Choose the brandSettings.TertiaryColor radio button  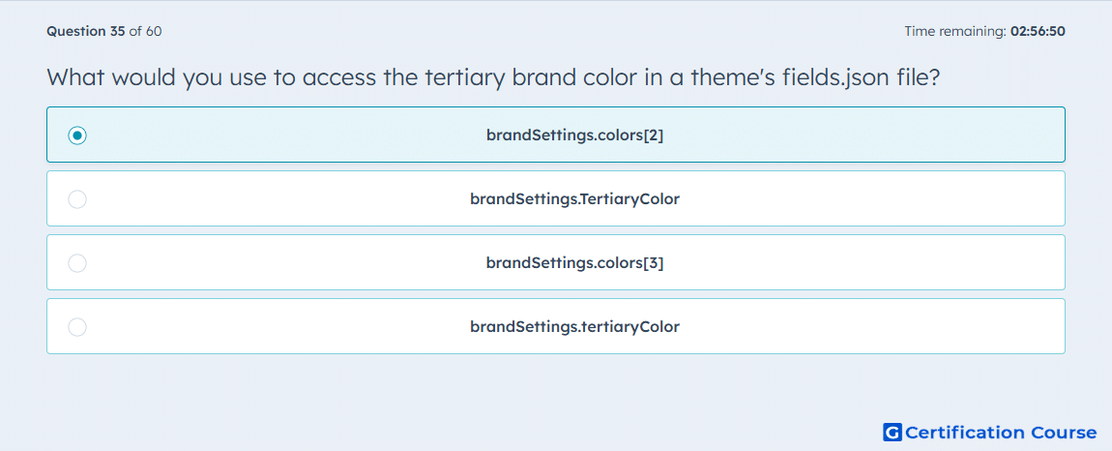coord(77,199)
